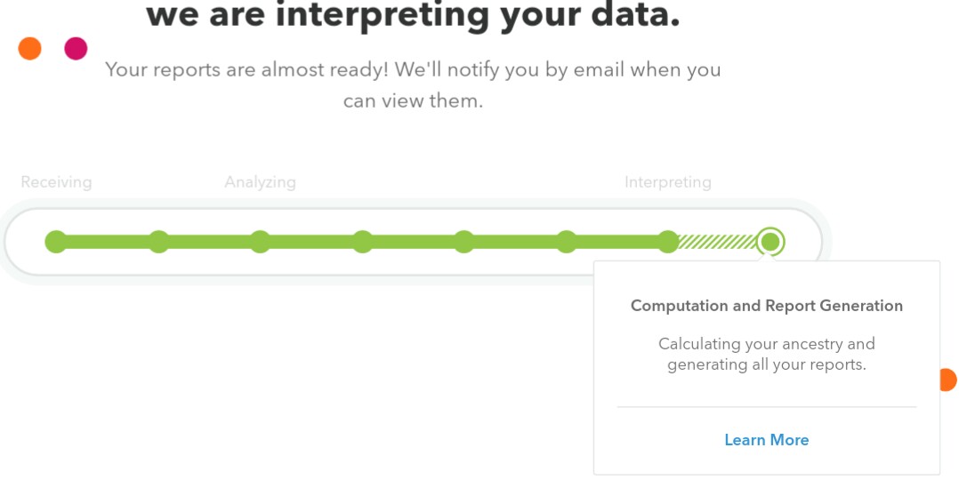Select the third progress dot under Analyzing
The height and width of the screenshot is (480, 959).
coord(260,242)
